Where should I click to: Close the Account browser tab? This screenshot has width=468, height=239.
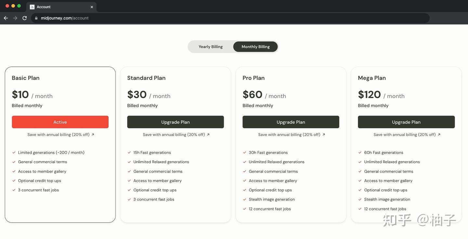pos(92,7)
